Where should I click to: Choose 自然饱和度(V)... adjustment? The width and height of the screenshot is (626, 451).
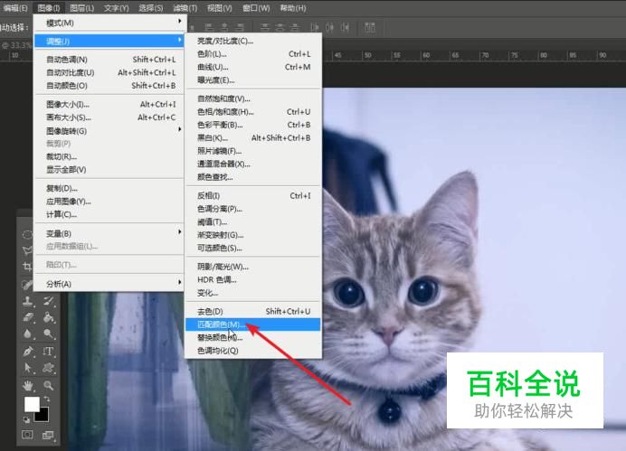(x=253, y=99)
